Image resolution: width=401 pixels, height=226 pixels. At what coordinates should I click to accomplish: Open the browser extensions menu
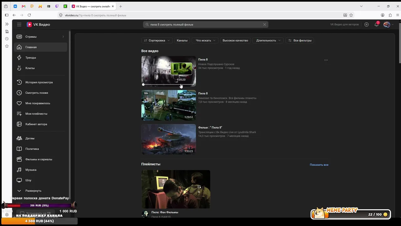390,15
